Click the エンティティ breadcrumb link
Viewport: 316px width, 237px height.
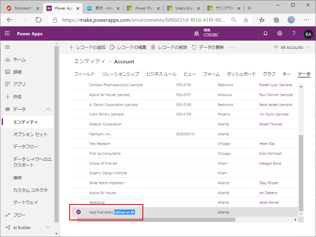tap(90, 61)
